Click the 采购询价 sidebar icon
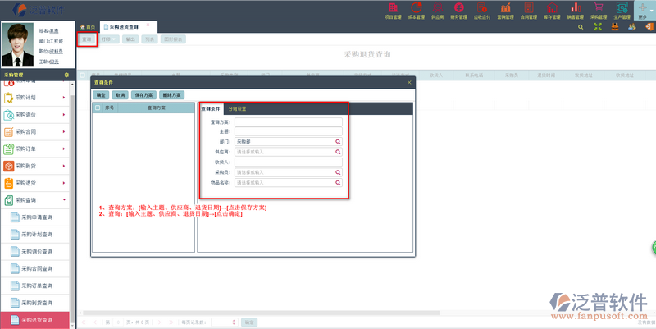Image resolution: width=656 pixels, height=329 pixels. [8, 115]
